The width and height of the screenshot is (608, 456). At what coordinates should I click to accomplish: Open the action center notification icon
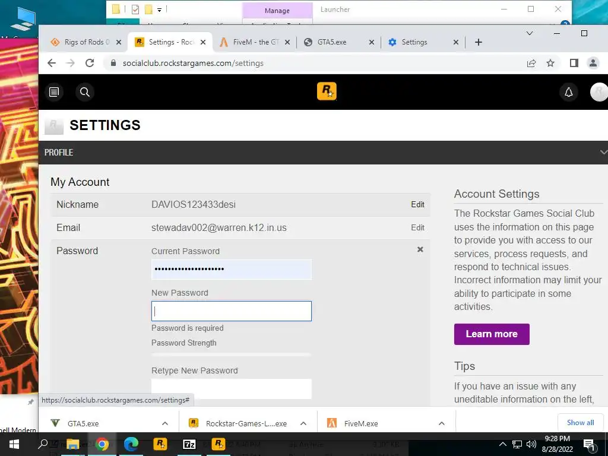589,444
